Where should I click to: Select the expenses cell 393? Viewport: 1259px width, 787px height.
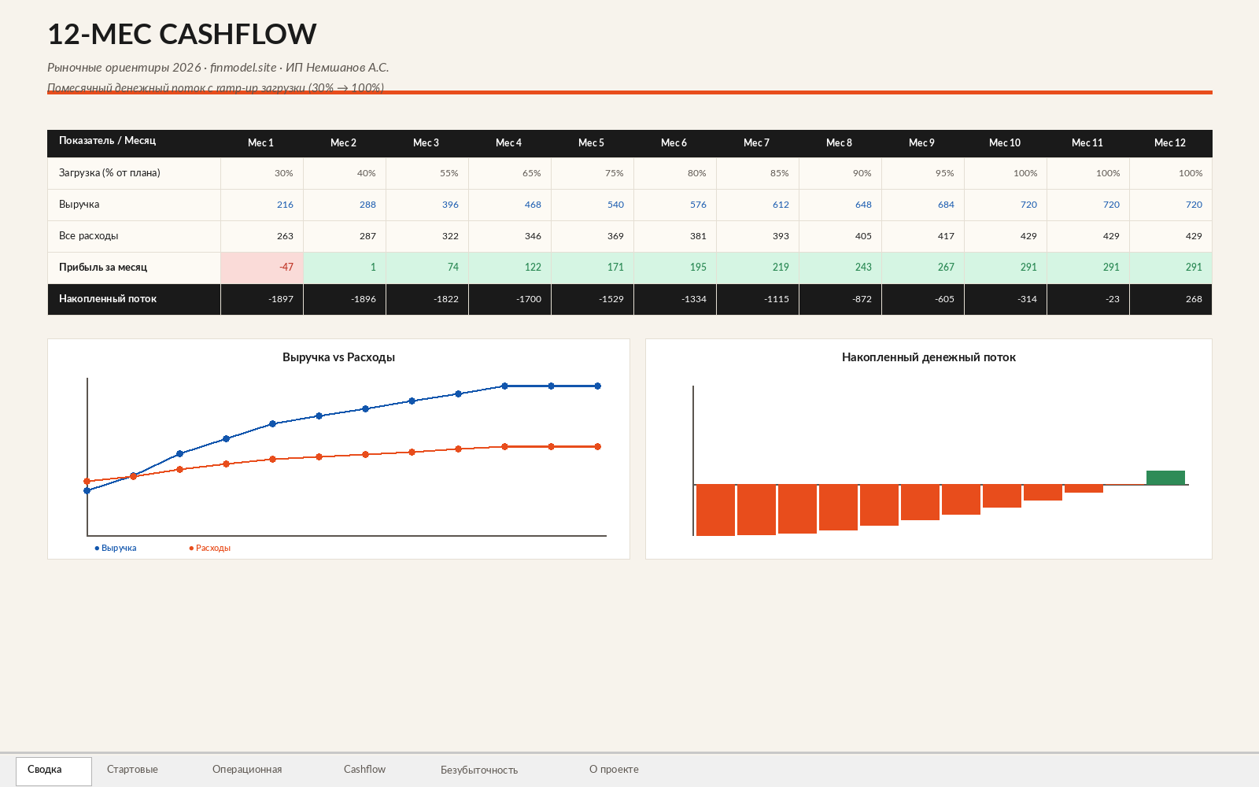[x=758, y=236]
